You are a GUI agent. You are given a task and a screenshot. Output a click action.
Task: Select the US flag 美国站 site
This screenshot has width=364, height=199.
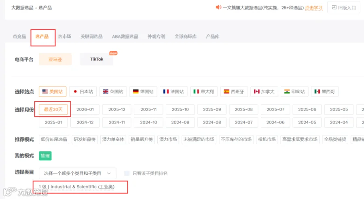pyautogui.click(x=53, y=92)
